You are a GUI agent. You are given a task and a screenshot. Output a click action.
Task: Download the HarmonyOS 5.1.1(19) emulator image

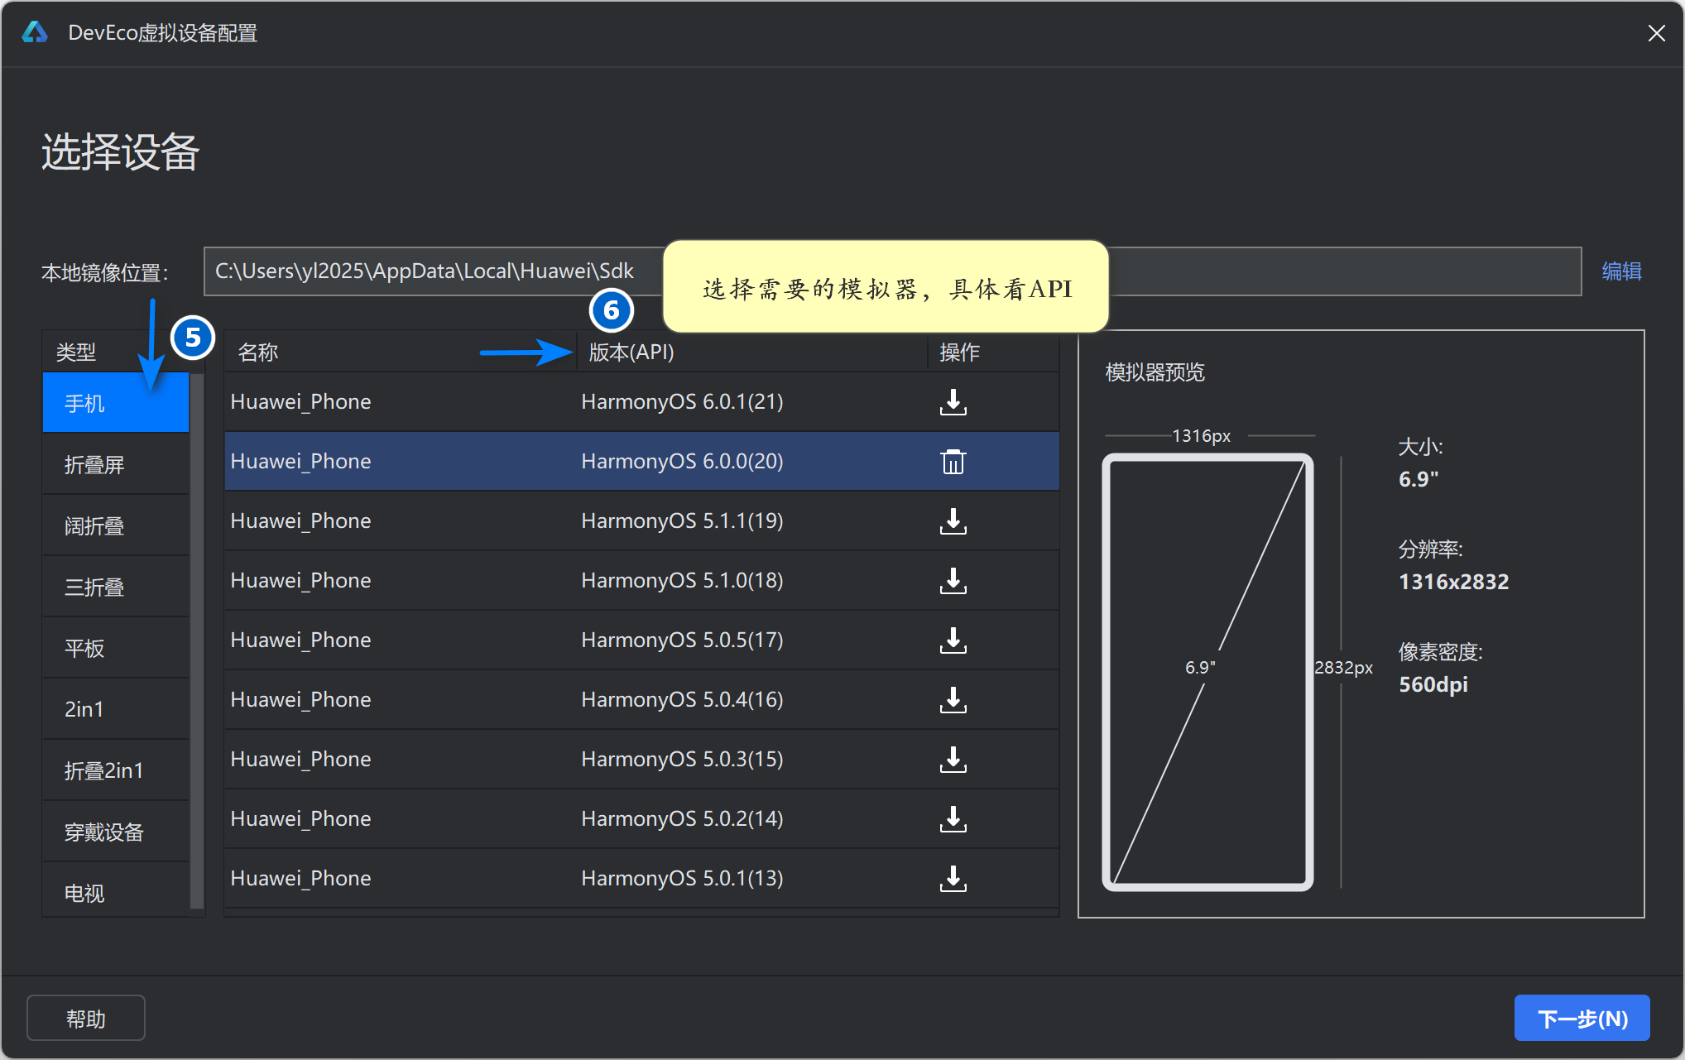[x=953, y=521]
